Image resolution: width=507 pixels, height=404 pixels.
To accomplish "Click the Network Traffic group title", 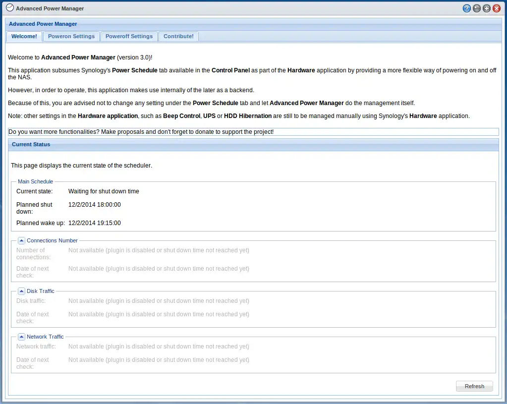I will [45, 337].
